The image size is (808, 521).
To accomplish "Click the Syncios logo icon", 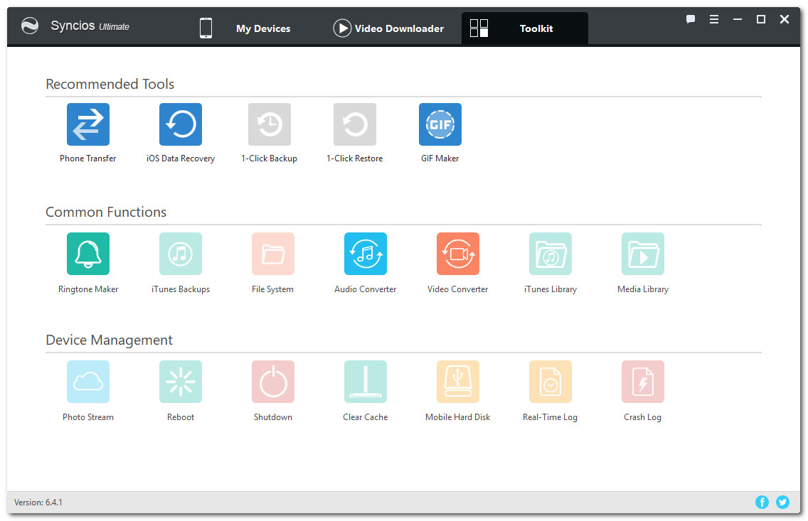I will (30, 26).
